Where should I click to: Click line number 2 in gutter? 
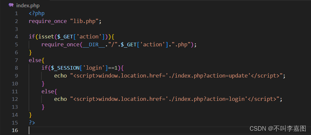pyautogui.click(x=16, y=21)
